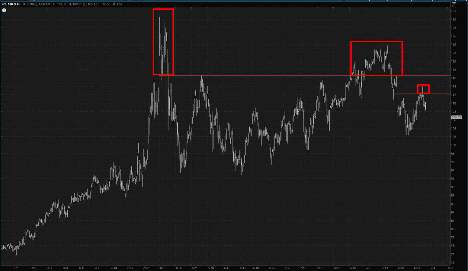The image size is (468, 271).
Task: Click the date readout D: 6/30/22, 6:00 AM
Action: click(37, 4)
